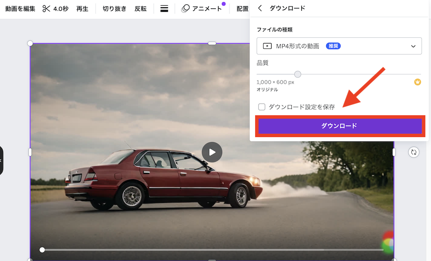This screenshot has width=431, height=261.
Task: Click the rotate/sync icon beside the video
Action: click(414, 152)
